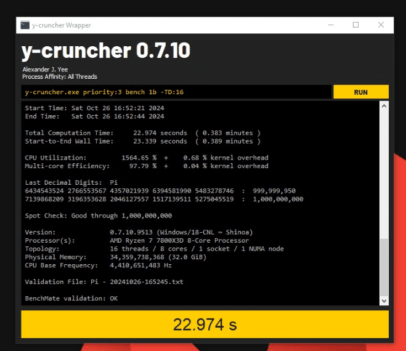
Task: Click the 'Validation File: Pi - 20241026-165245.txt' line
Action: click(104, 282)
